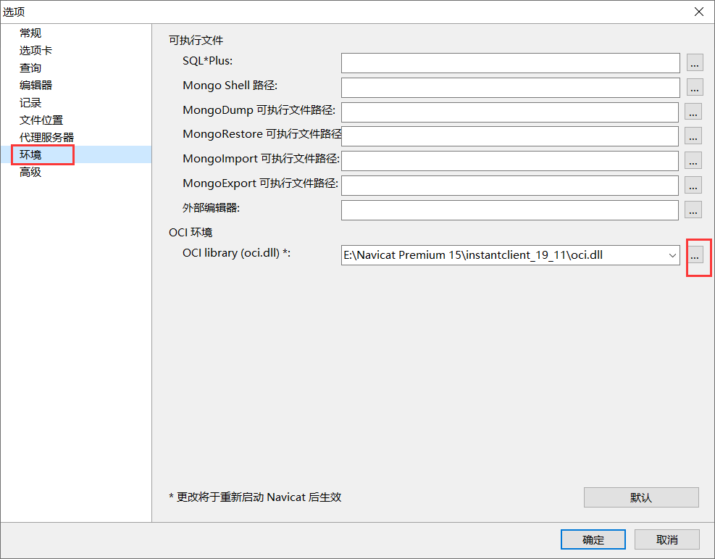Focus the Mongo Shell 路径 field

click(510, 88)
